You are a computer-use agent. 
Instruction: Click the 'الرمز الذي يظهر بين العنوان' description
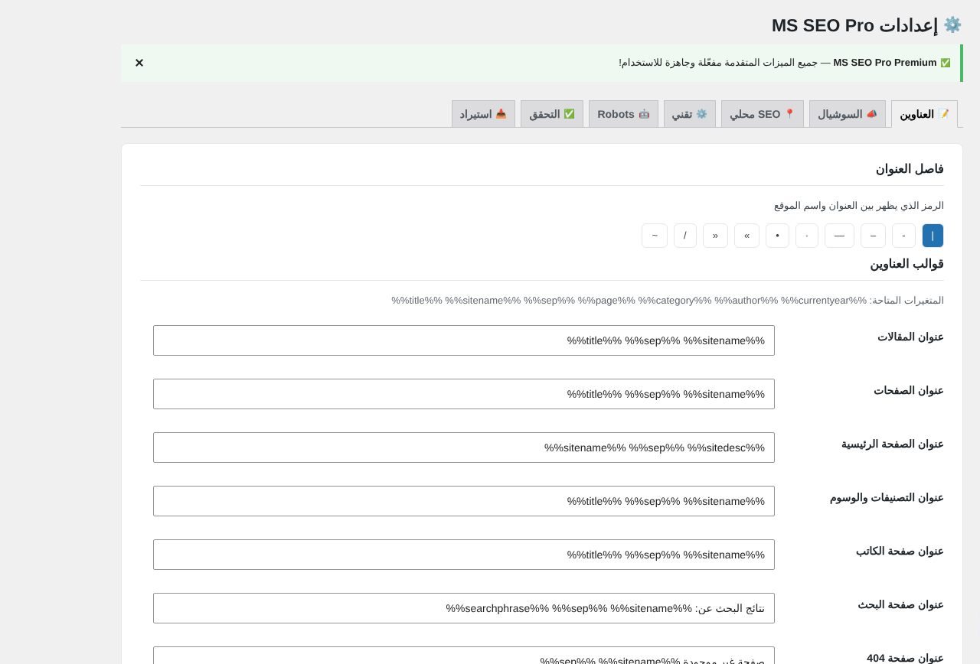[x=859, y=206]
